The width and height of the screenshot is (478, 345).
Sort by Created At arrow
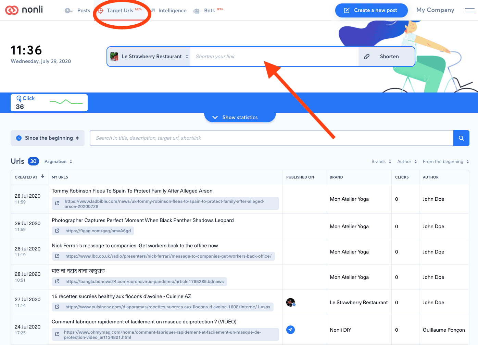43,176
